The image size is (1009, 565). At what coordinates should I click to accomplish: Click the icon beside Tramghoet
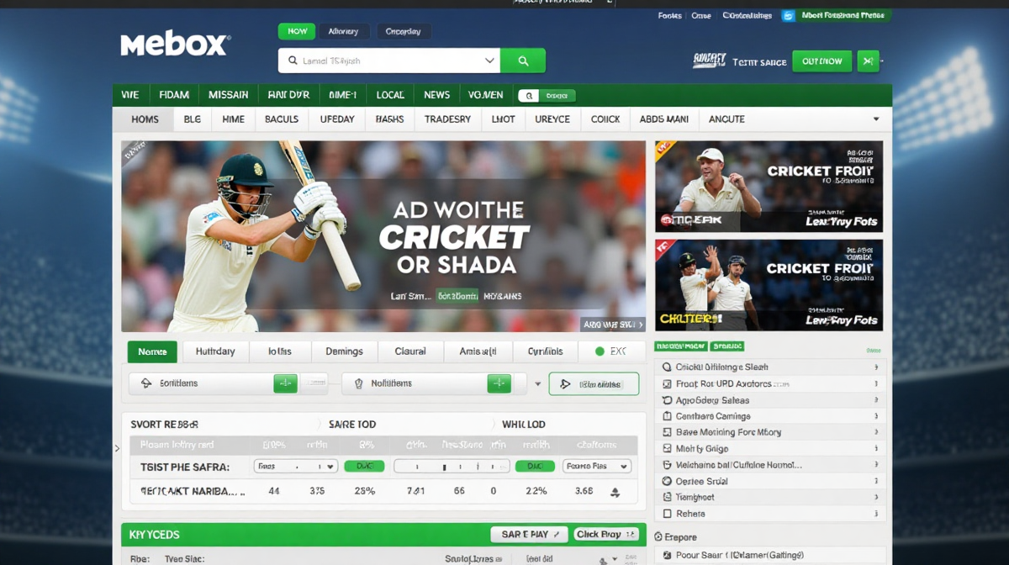(667, 497)
